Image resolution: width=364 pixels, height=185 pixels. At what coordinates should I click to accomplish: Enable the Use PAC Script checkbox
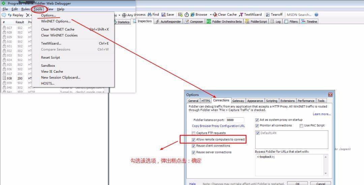point(301,126)
